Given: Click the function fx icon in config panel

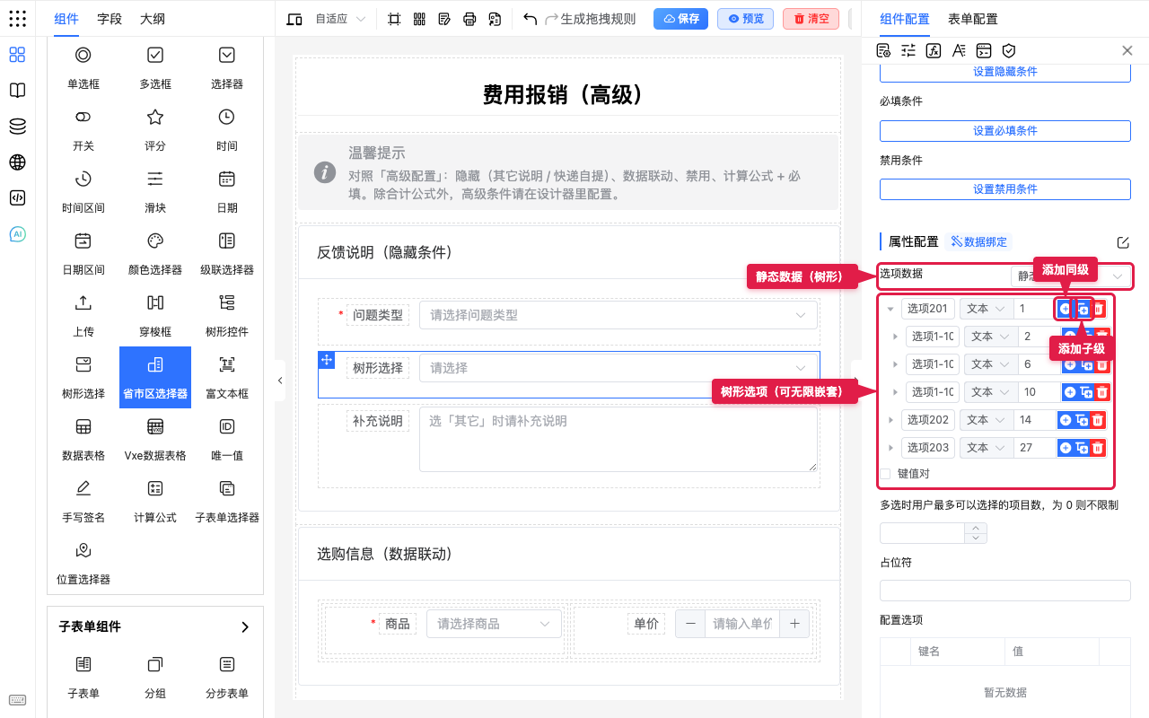Looking at the screenshot, I should coord(934,50).
